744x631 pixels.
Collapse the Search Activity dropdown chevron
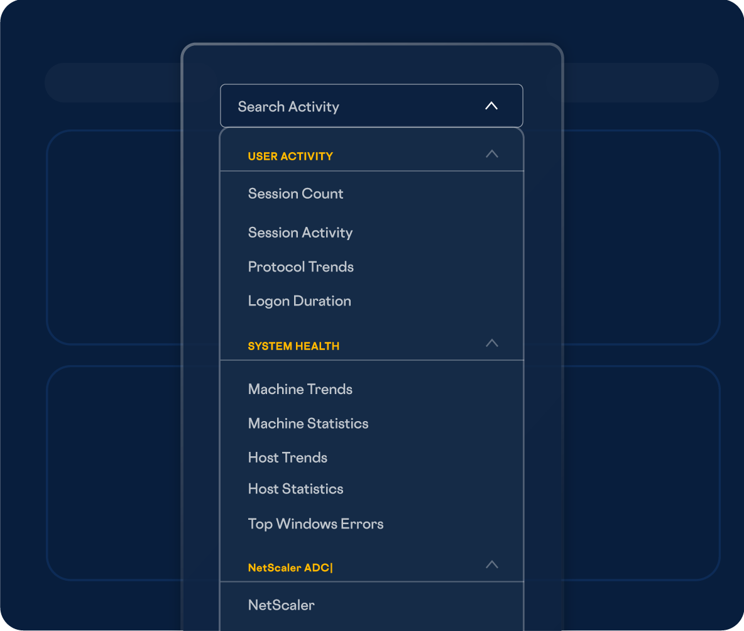coord(491,106)
